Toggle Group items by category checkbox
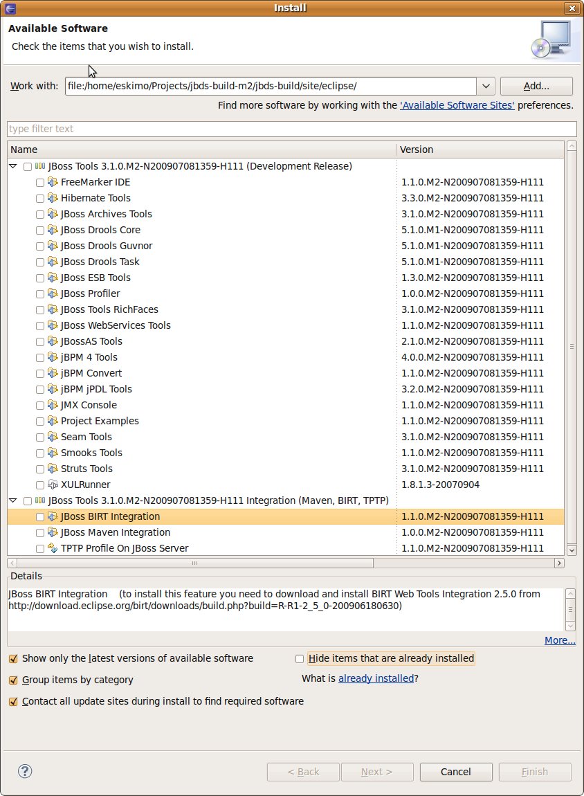The width and height of the screenshot is (584, 796). 13,680
